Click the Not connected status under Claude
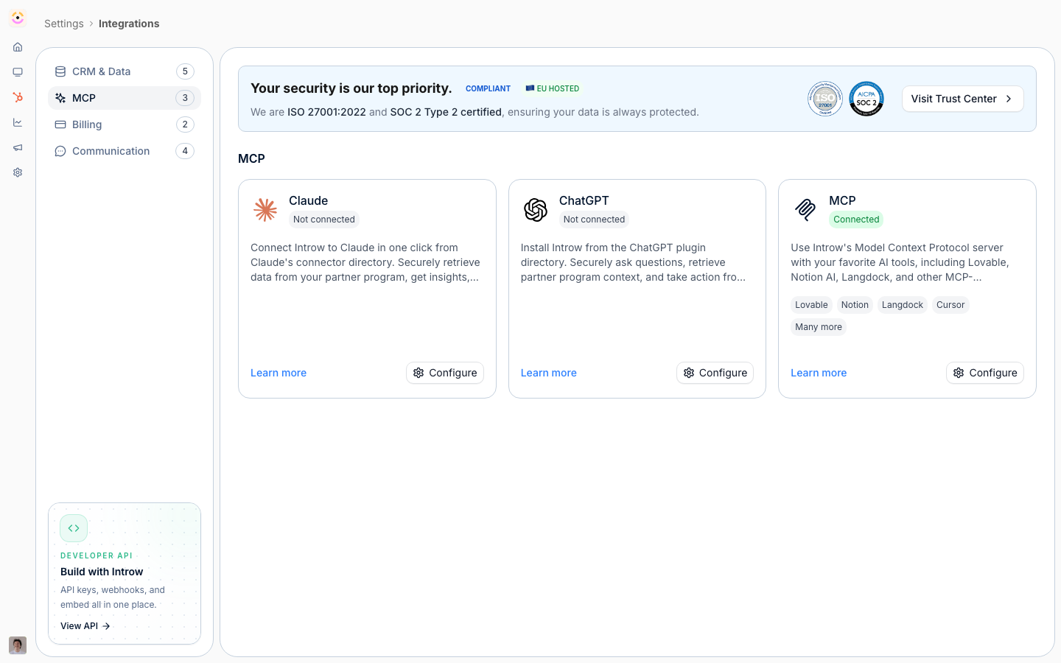The image size is (1061, 663). pos(324,220)
